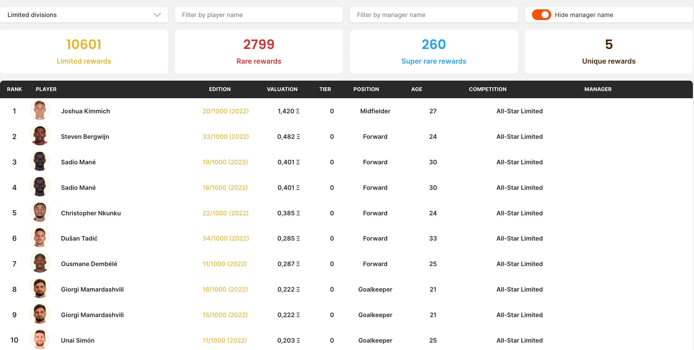Select the Super rare rewards card
This screenshot has width=694, height=350.
point(434,52)
